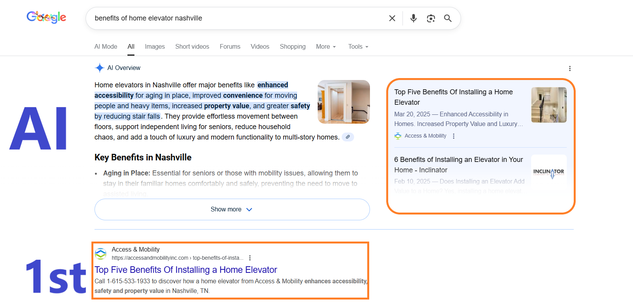Image resolution: width=633 pixels, height=303 pixels.
Task: Click Access & Mobility favicon in first search result
Action: click(101, 254)
